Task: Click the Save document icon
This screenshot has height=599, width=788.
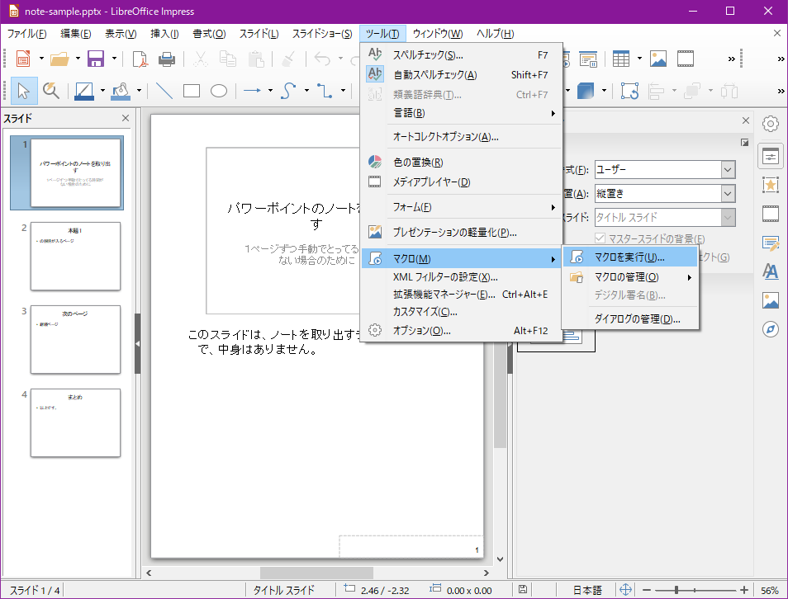Action: click(x=96, y=59)
